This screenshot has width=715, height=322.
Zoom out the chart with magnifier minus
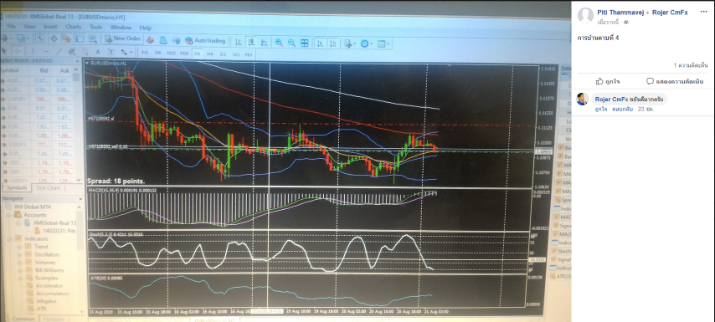[x=291, y=43]
